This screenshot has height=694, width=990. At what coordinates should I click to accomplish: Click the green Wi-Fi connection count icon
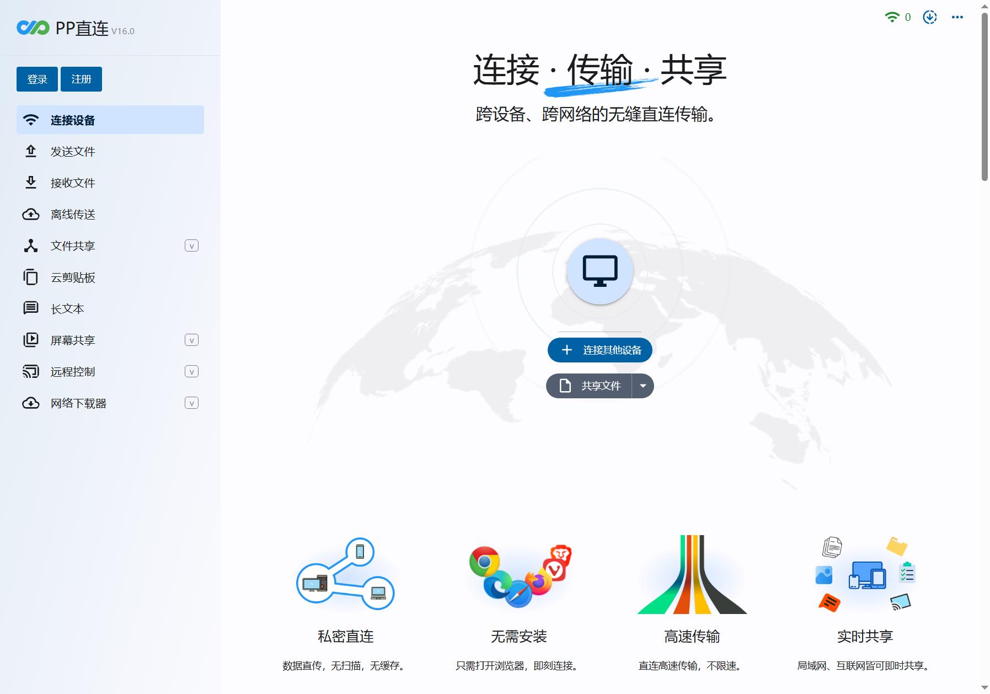892,17
